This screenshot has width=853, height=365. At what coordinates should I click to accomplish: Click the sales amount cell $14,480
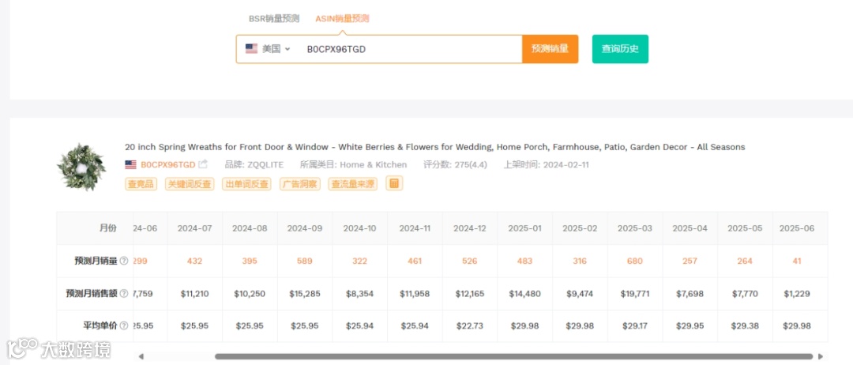click(x=524, y=294)
